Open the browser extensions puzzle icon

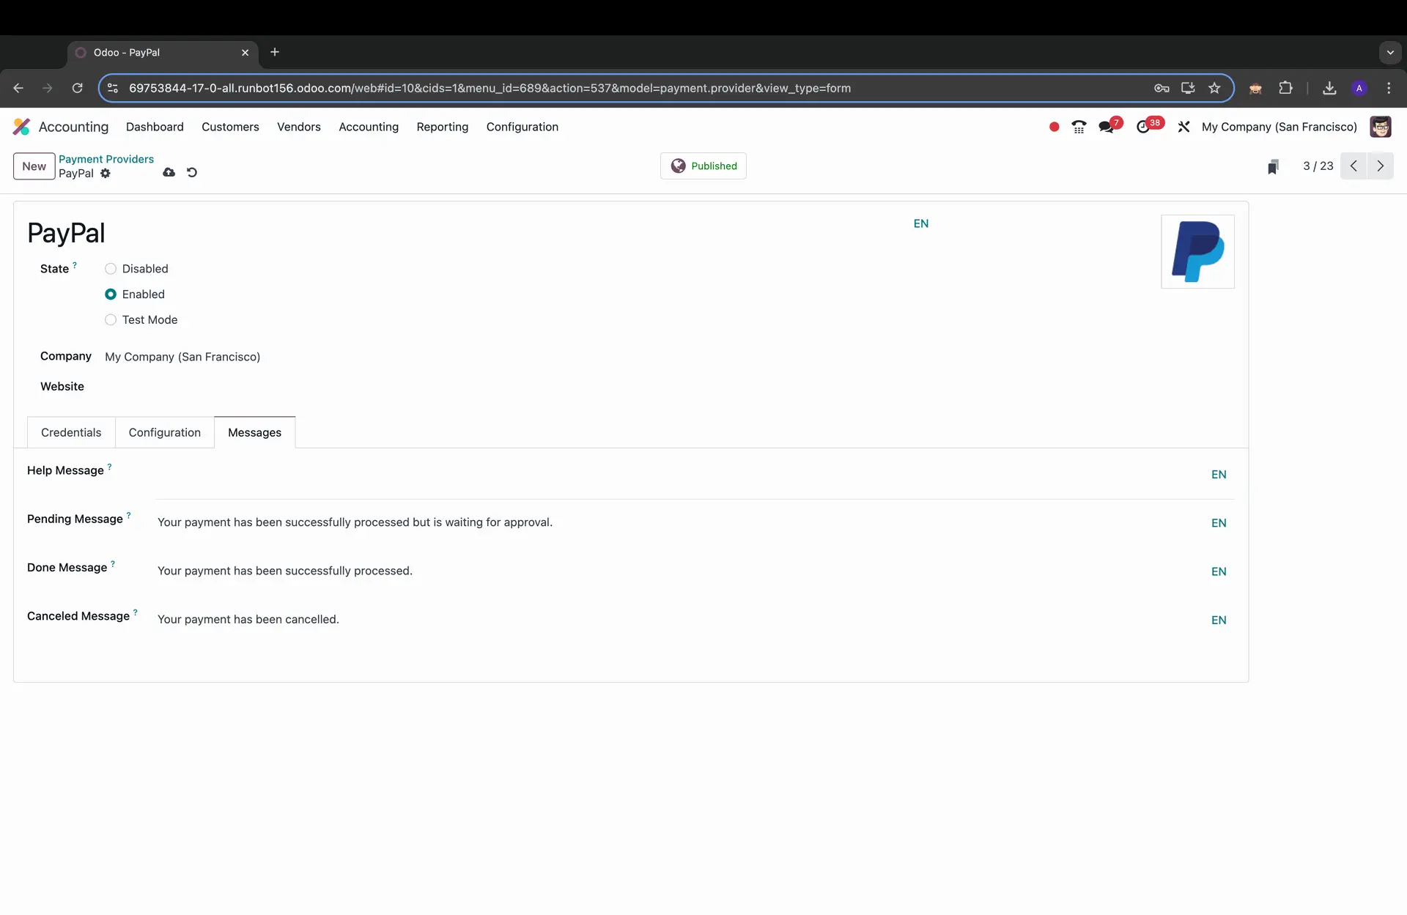(x=1285, y=88)
